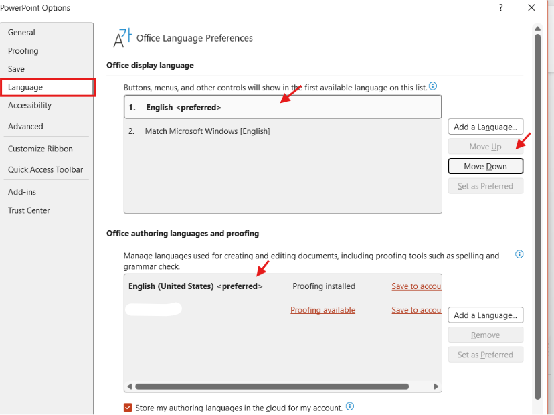Select Match Microsoft Windows [English] row
The height and width of the screenshot is (415, 554).
tap(282, 131)
